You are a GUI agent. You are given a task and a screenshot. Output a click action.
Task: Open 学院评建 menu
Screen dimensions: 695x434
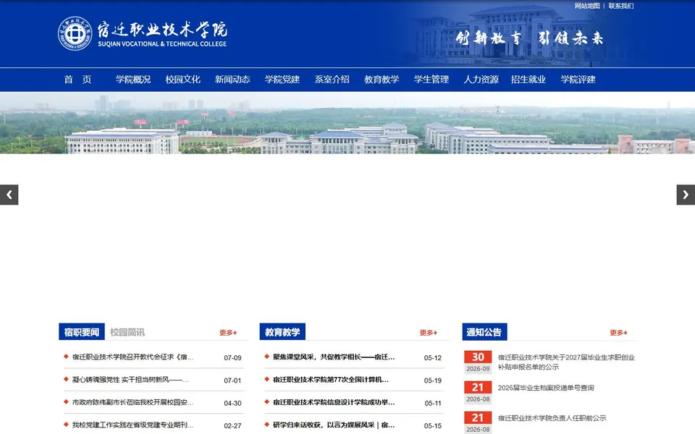pyautogui.click(x=578, y=80)
